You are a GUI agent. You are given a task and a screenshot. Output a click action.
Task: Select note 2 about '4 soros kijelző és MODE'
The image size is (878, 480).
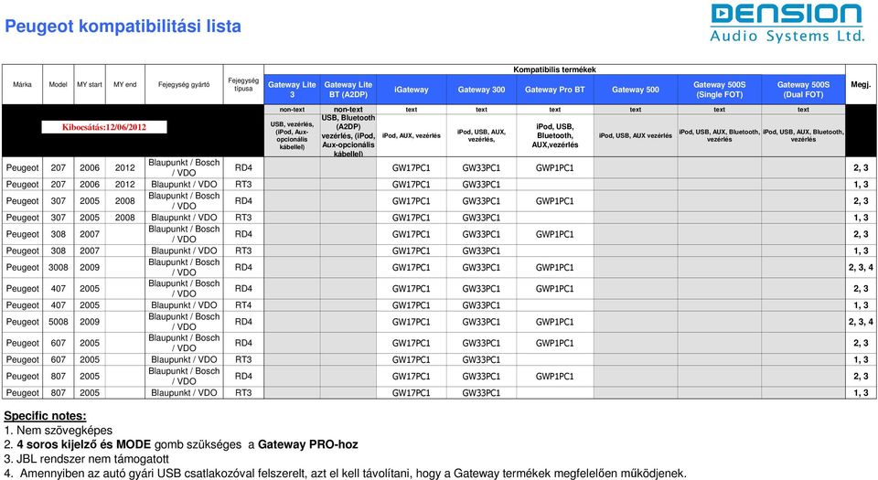click(x=181, y=444)
